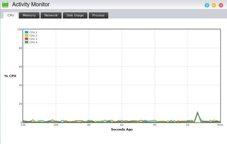Click the yellow CPU 2 legend swatch
Viewport: 227px width, 144px height.
click(x=26, y=36)
